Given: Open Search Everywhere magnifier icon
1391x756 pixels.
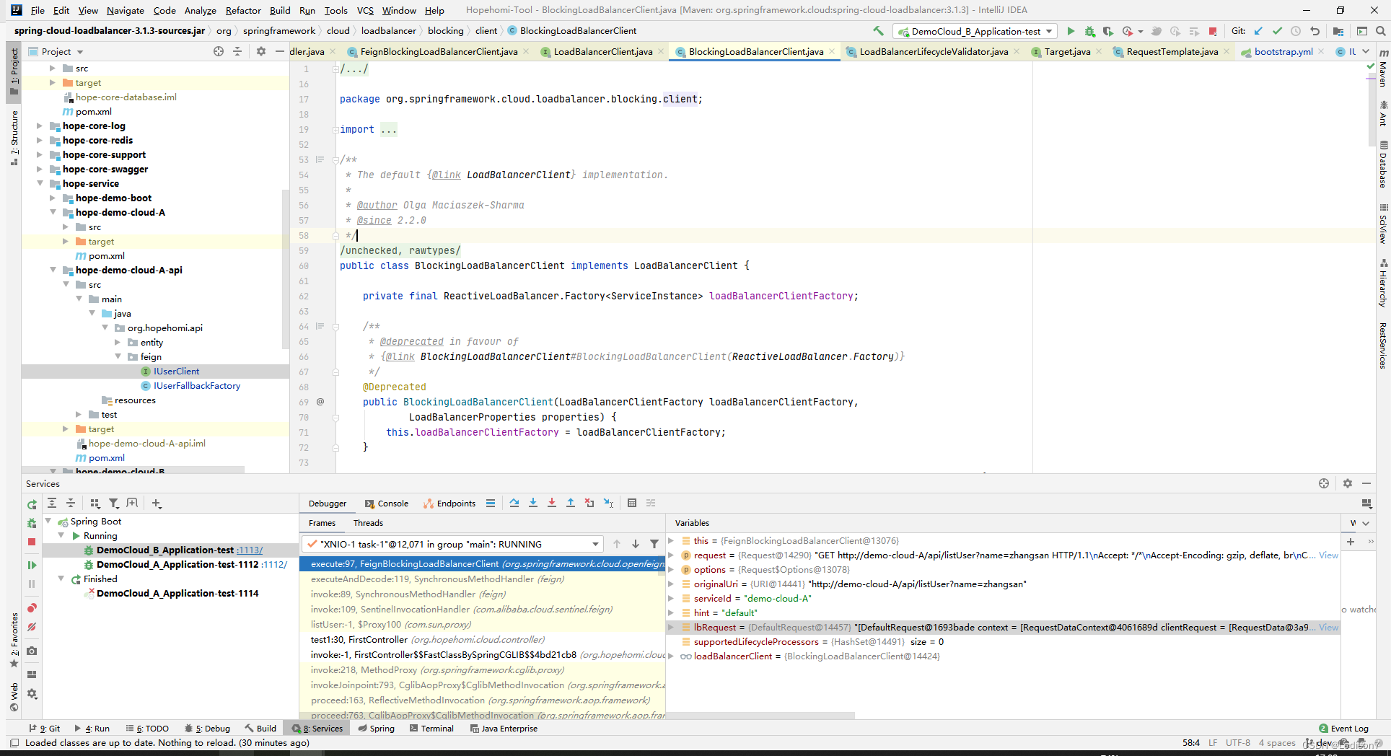Looking at the screenshot, I should point(1380,31).
